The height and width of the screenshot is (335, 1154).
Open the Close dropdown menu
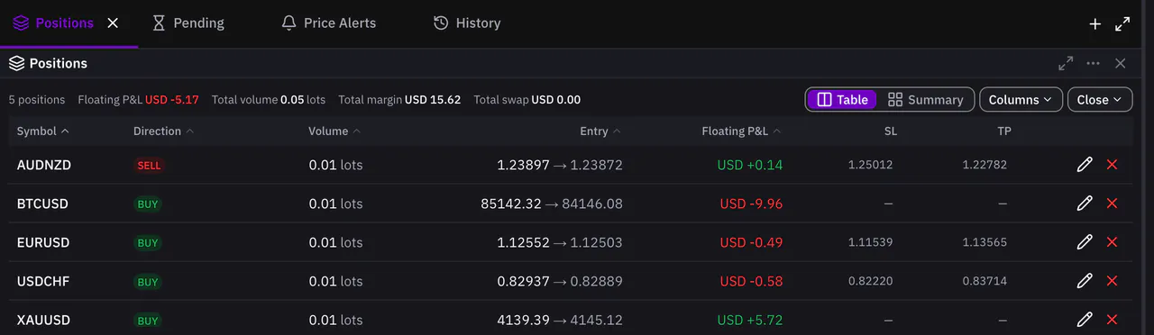(1100, 99)
